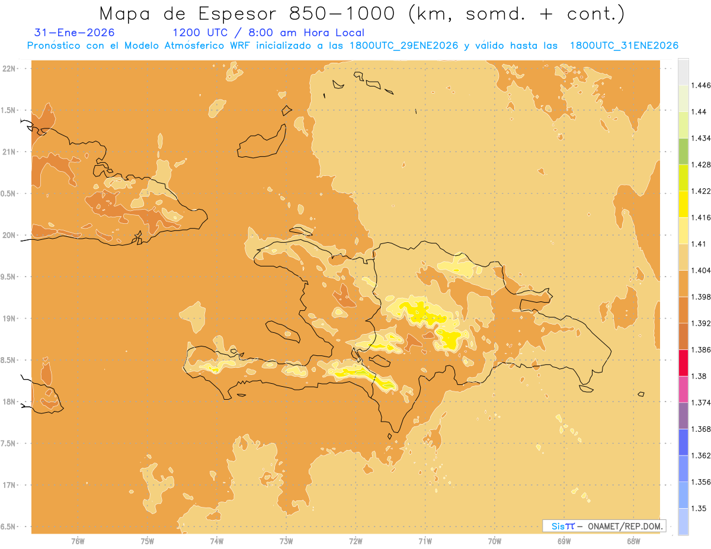
Task: Click the green swatch between 1.434 and 1.428
Action: click(683, 151)
